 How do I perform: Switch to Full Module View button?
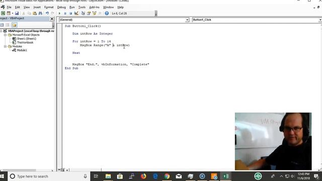63,170
